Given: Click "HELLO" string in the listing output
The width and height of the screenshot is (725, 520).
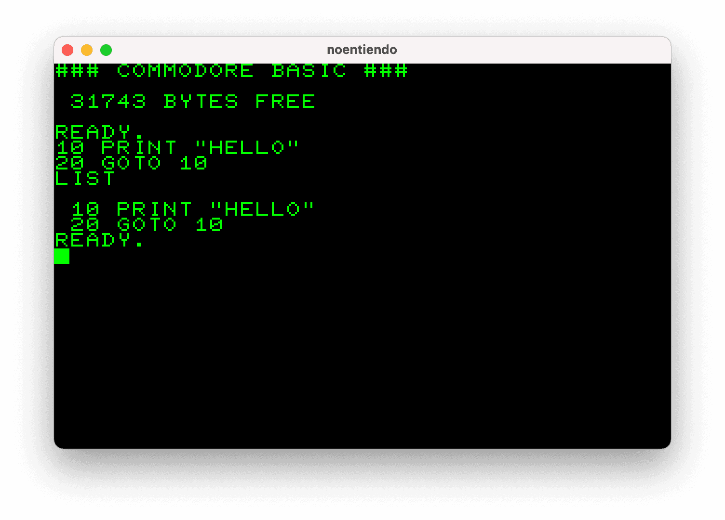Looking at the screenshot, I should 262,209.
